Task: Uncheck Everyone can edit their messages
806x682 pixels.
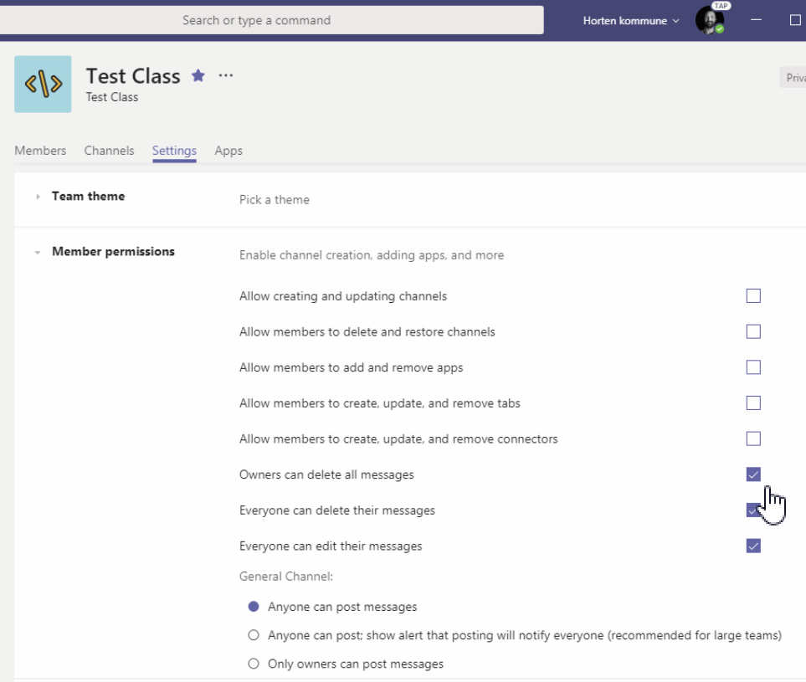Action: tap(753, 546)
